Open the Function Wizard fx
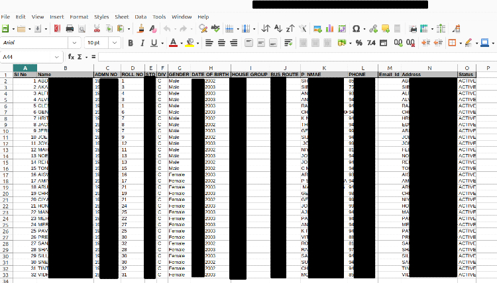 pos(71,57)
